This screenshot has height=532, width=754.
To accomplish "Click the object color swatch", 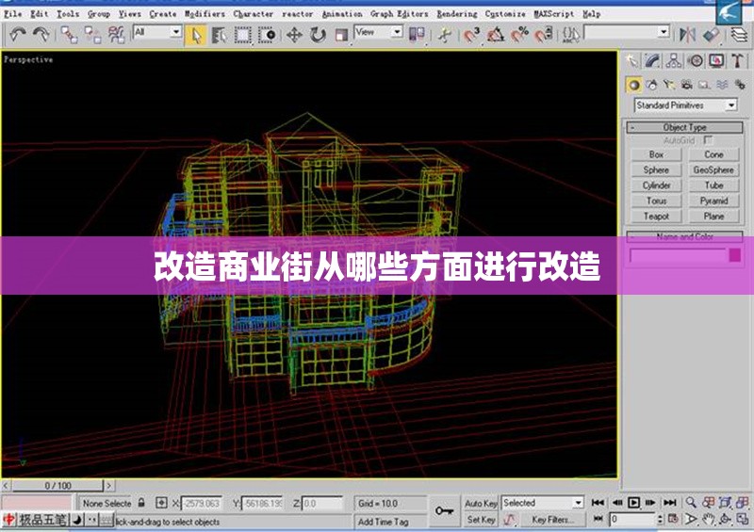I will coord(735,255).
